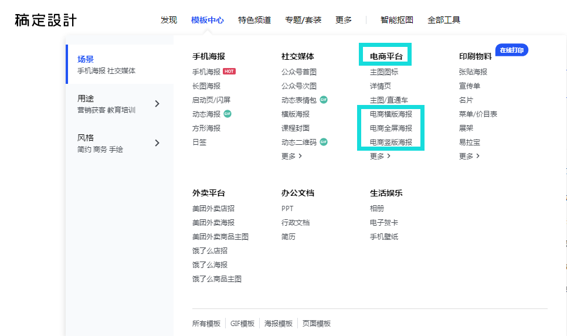Expand the 用途 category arrow
The height and width of the screenshot is (336, 567).
click(x=157, y=104)
